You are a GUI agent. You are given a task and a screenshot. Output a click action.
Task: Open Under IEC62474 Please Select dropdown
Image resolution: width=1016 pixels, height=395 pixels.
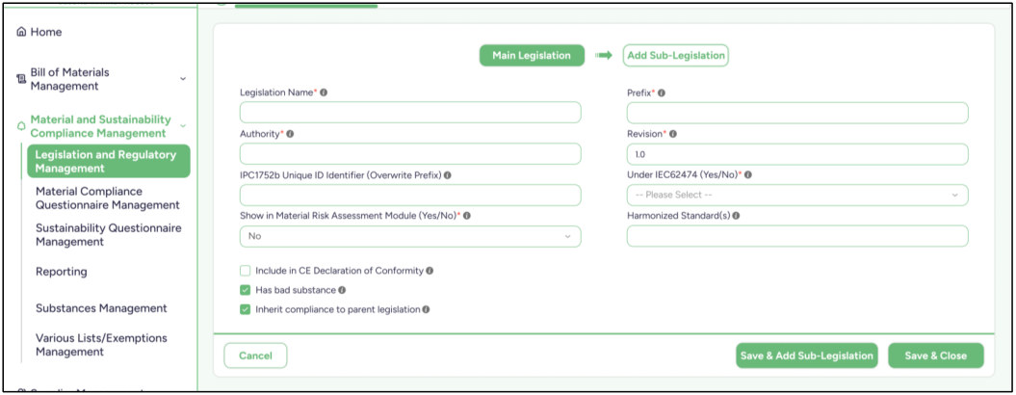pos(797,195)
